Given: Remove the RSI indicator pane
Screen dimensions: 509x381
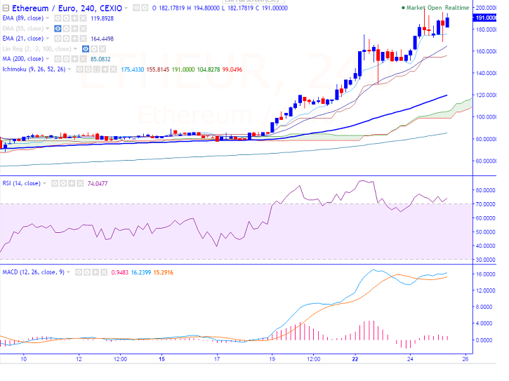Looking at the screenshot, I should pos(80,183).
